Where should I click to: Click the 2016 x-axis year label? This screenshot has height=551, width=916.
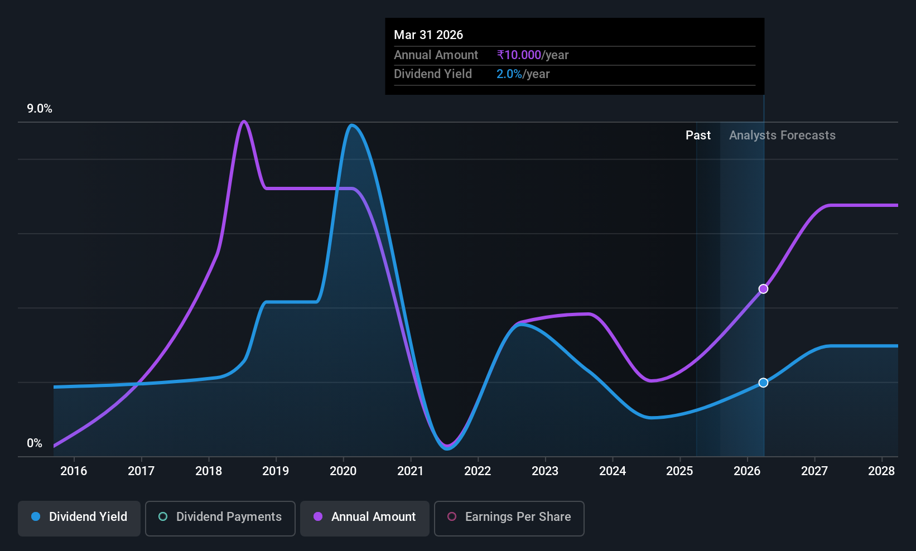coord(74,471)
